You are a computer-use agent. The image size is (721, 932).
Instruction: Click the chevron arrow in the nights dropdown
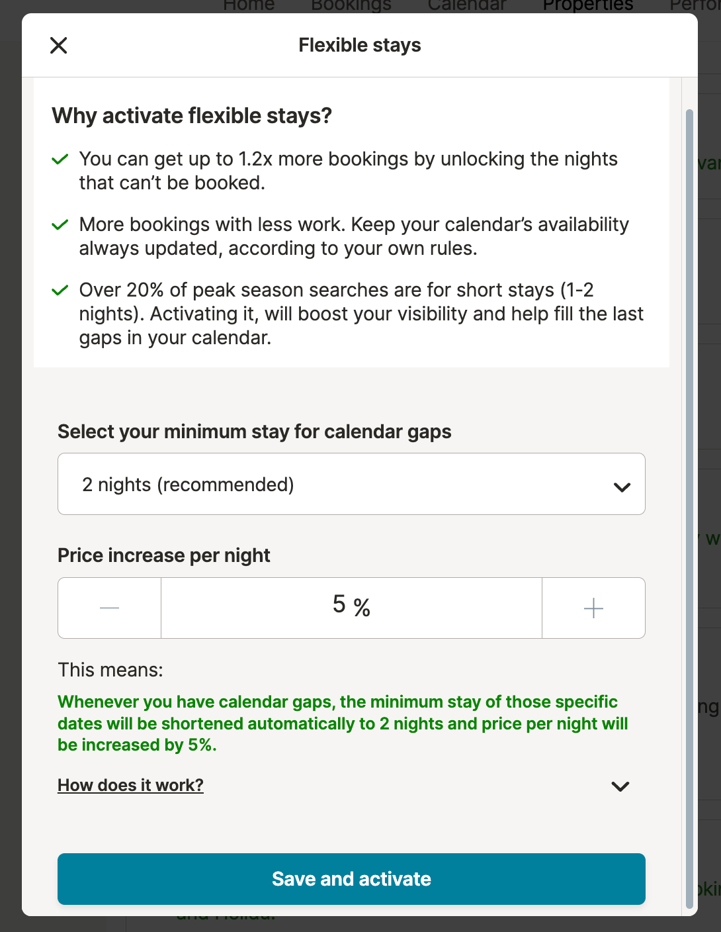(x=621, y=487)
